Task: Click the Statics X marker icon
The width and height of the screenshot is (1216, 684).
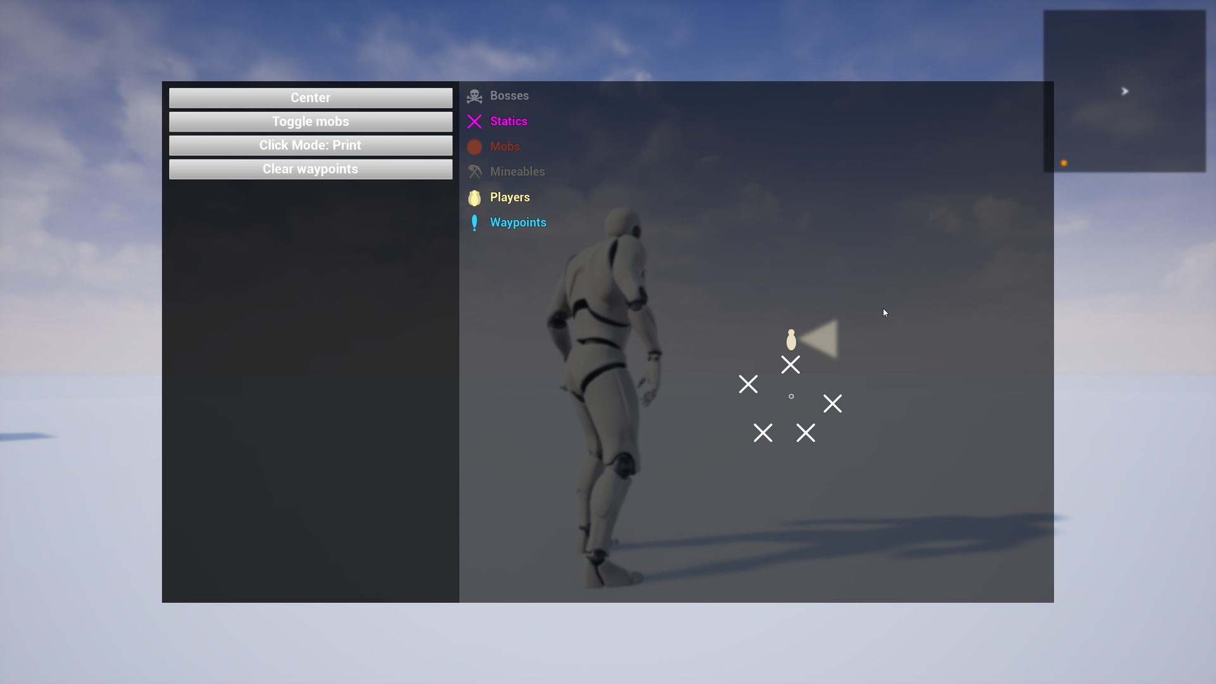Action: (x=474, y=121)
